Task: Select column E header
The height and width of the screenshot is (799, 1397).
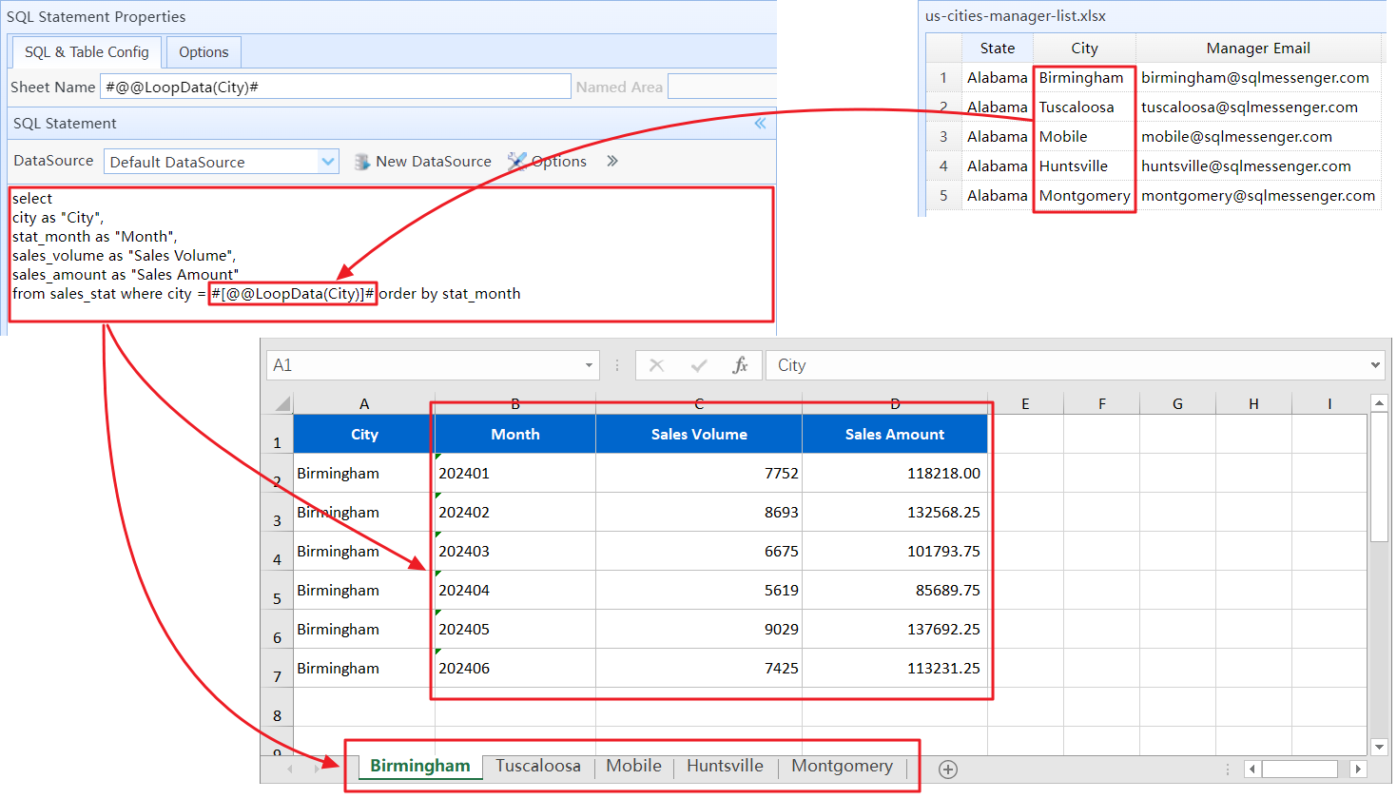Action: pyautogui.click(x=1025, y=404)
